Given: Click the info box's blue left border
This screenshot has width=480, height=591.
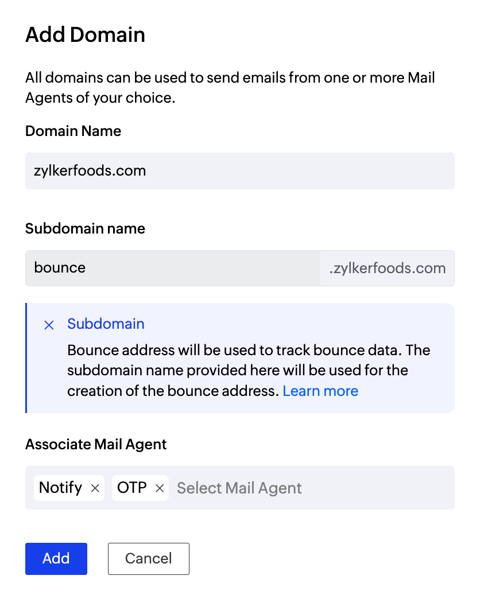Looking at the screenshot, I should (26, 358).
